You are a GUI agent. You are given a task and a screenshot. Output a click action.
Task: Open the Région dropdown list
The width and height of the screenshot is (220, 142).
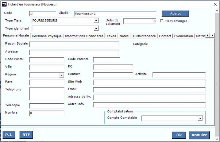[x=62, y=75]
